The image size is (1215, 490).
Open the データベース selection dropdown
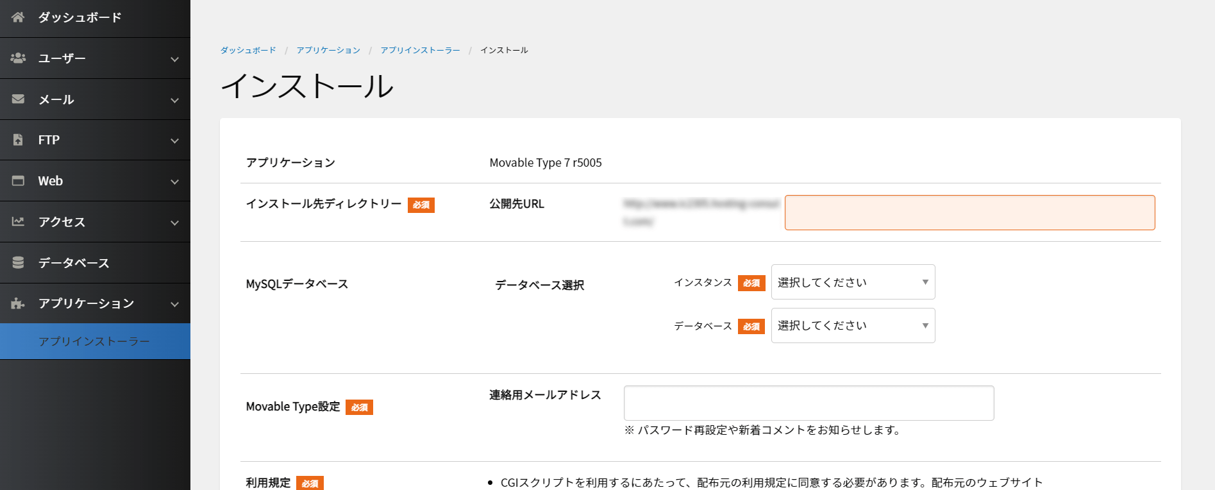coord(853,326)
